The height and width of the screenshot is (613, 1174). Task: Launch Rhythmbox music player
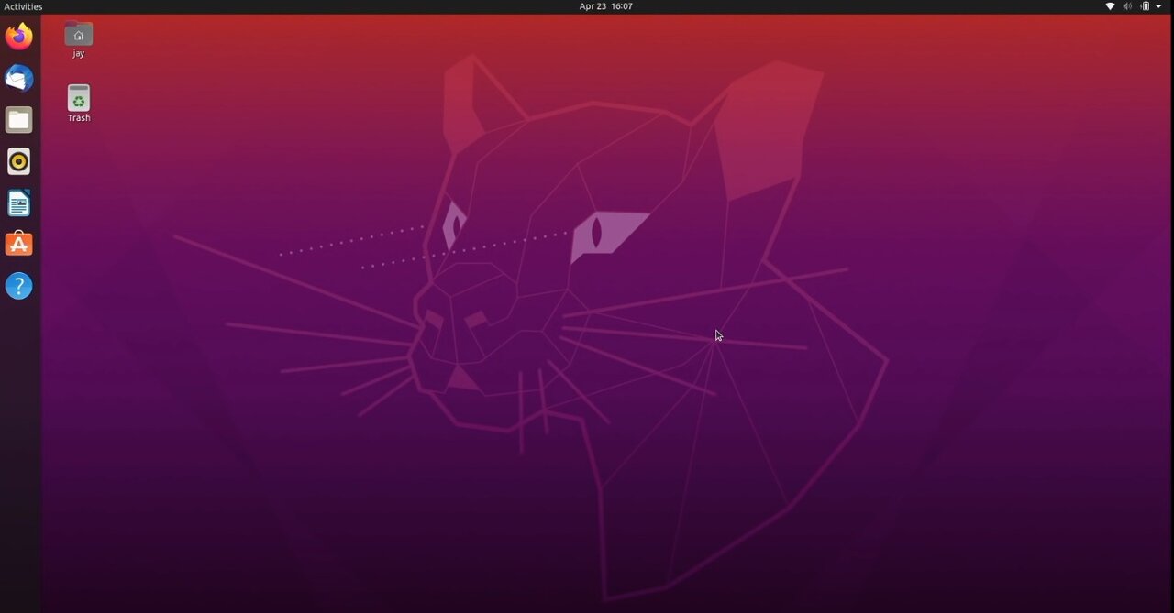(x=18, y=162)
